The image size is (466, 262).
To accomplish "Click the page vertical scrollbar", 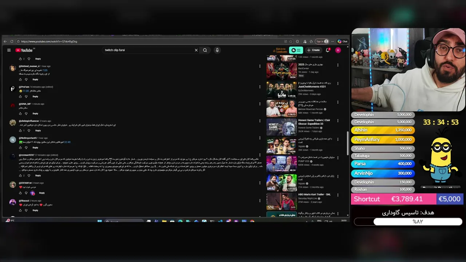I will (348, 144).
